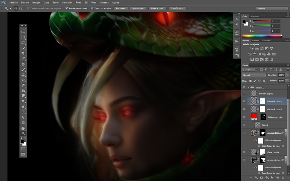Click Zoom Out icon in options bar
290x181 pixels.
21,8
